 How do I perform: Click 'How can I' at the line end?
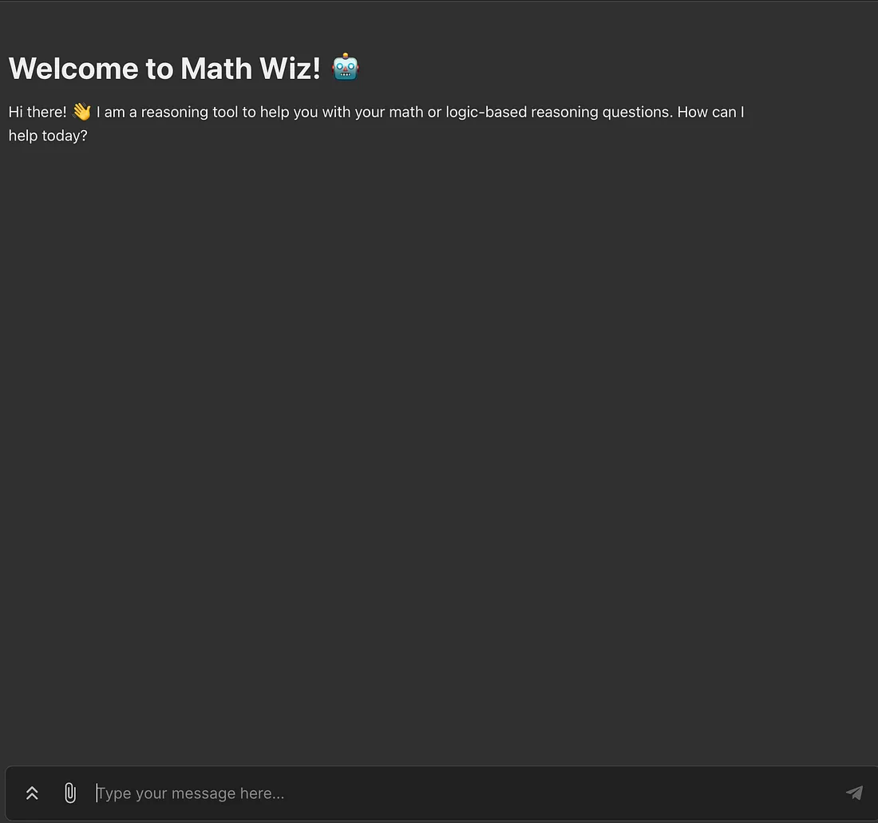[710, 112]
